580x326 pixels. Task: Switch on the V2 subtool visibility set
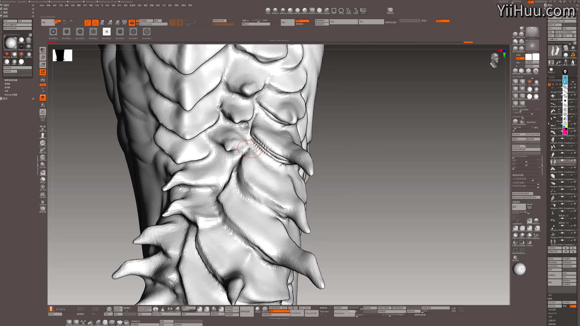point(553,84)
